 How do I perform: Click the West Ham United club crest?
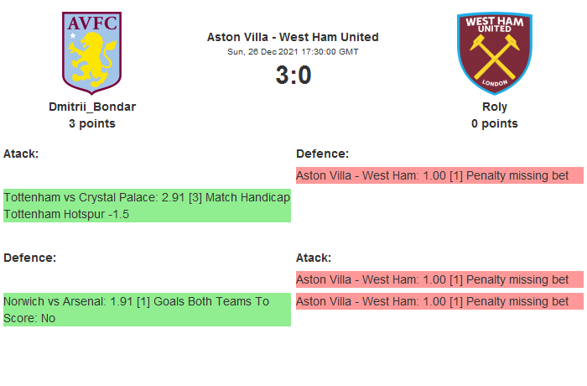point(494,53)
